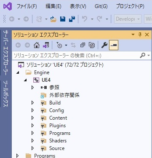Expand the Source filter folder
The width and height of the screenshot is (152, 158).
coord(33,148)
